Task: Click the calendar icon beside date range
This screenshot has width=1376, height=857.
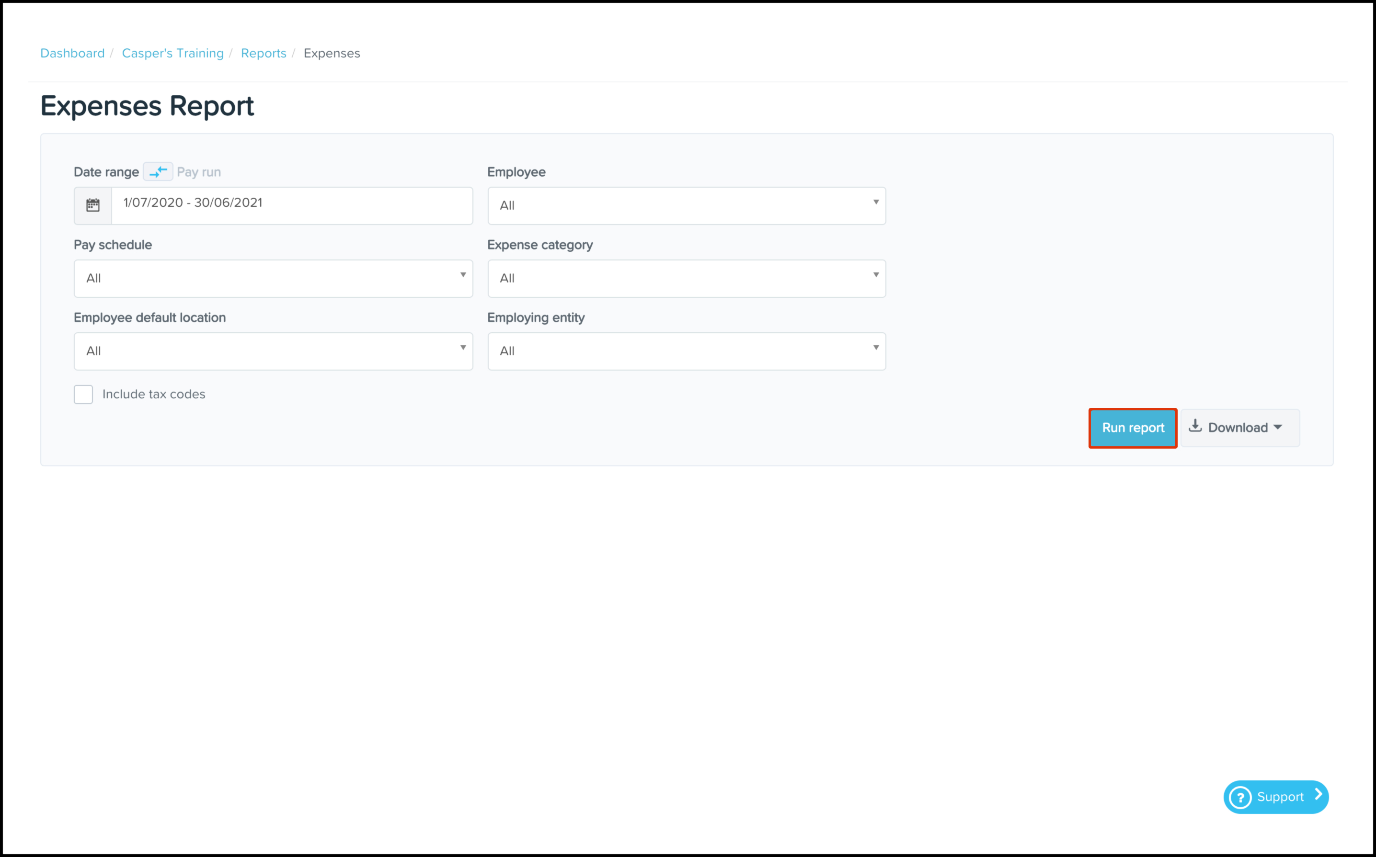Action: 93,205
